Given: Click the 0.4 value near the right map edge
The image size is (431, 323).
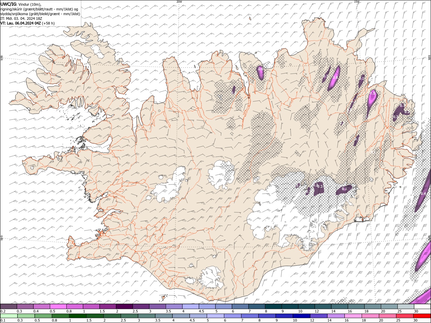Looking at the screenshot, I should pos(423,193).
